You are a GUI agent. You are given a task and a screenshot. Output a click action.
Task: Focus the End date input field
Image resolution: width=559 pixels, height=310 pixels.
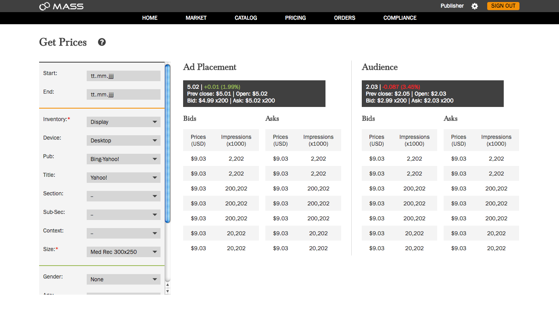click(123, 94)
